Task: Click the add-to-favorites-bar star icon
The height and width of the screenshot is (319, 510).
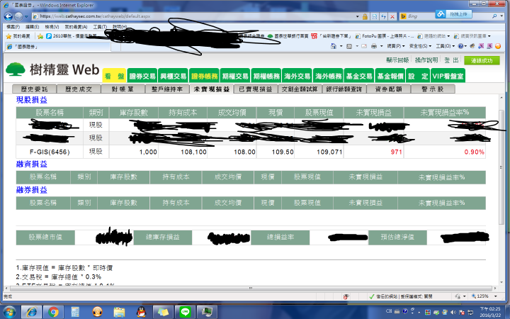Action: pos(40,36)
